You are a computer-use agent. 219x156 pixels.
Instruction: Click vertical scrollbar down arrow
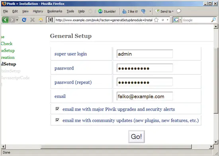pyautogui.click(x=216, y=142)
